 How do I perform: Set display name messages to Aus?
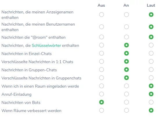click(102, 15)
